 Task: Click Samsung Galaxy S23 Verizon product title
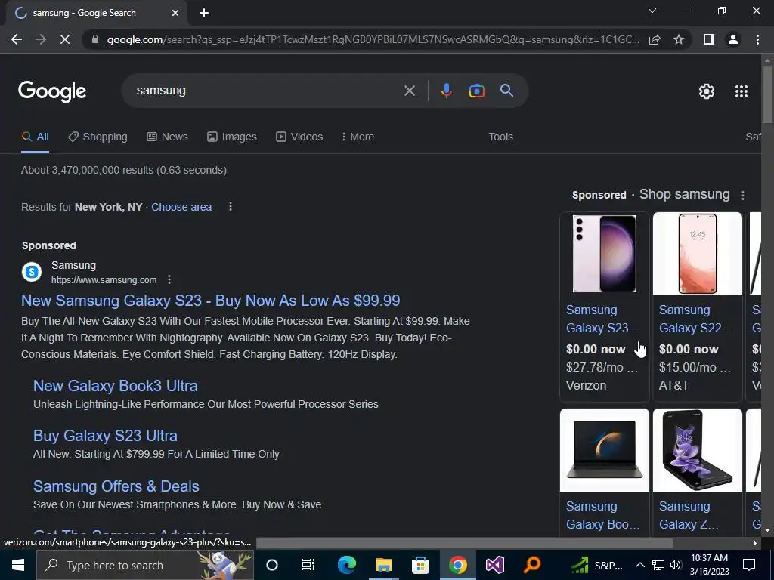(x=602, y=319)
